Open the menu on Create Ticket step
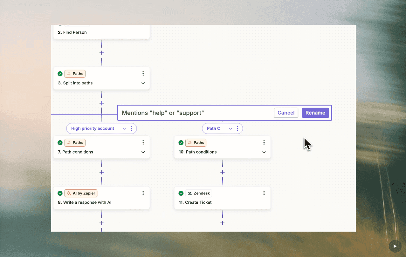The height and width of the screenshot is (257, 406). tap(264, 193)
